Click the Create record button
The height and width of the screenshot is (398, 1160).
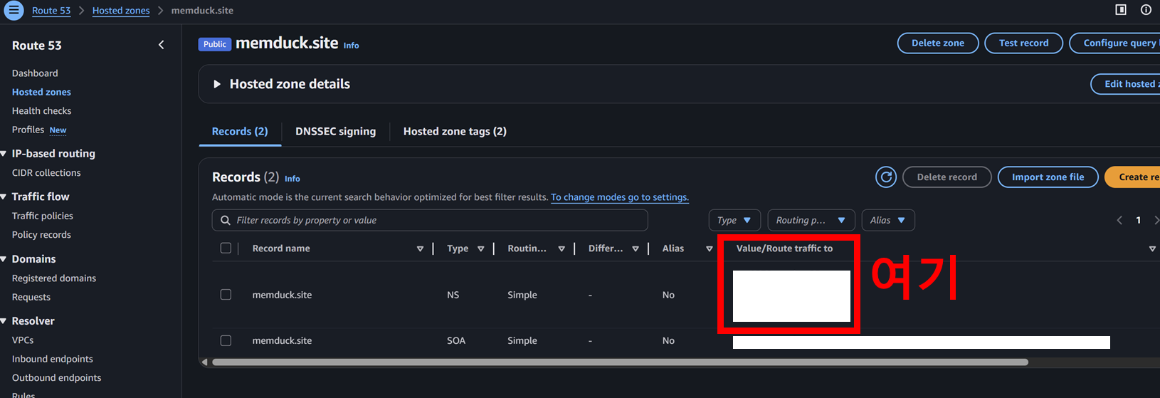pyautogui.click(x=1133, y=177)
